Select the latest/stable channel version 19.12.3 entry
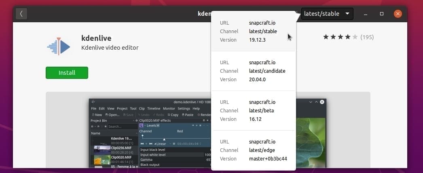Viewport: 423px width, 173px height. pos(253,31)
